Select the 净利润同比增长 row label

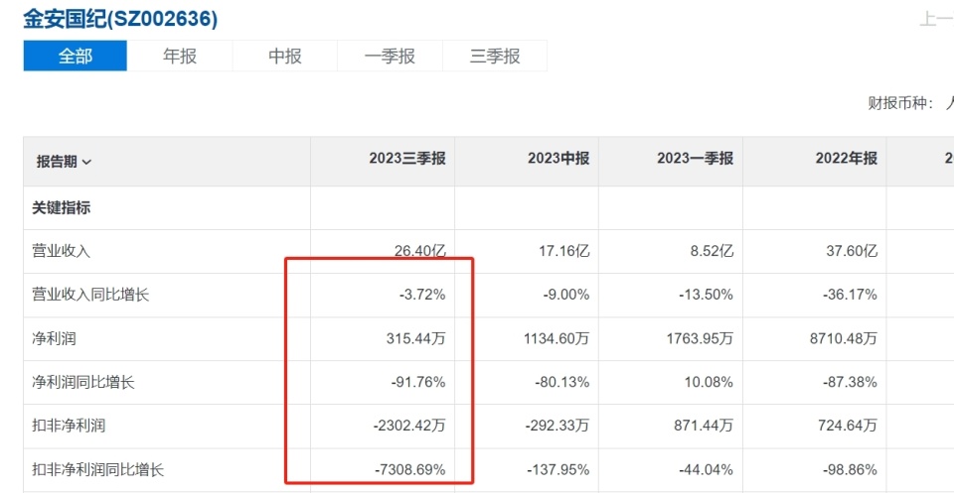[x=83, y=383]
